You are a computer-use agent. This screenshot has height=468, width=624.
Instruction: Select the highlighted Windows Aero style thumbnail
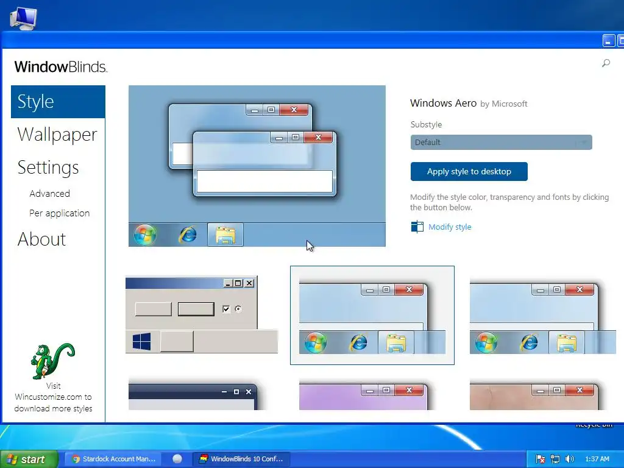pos(372,315)
